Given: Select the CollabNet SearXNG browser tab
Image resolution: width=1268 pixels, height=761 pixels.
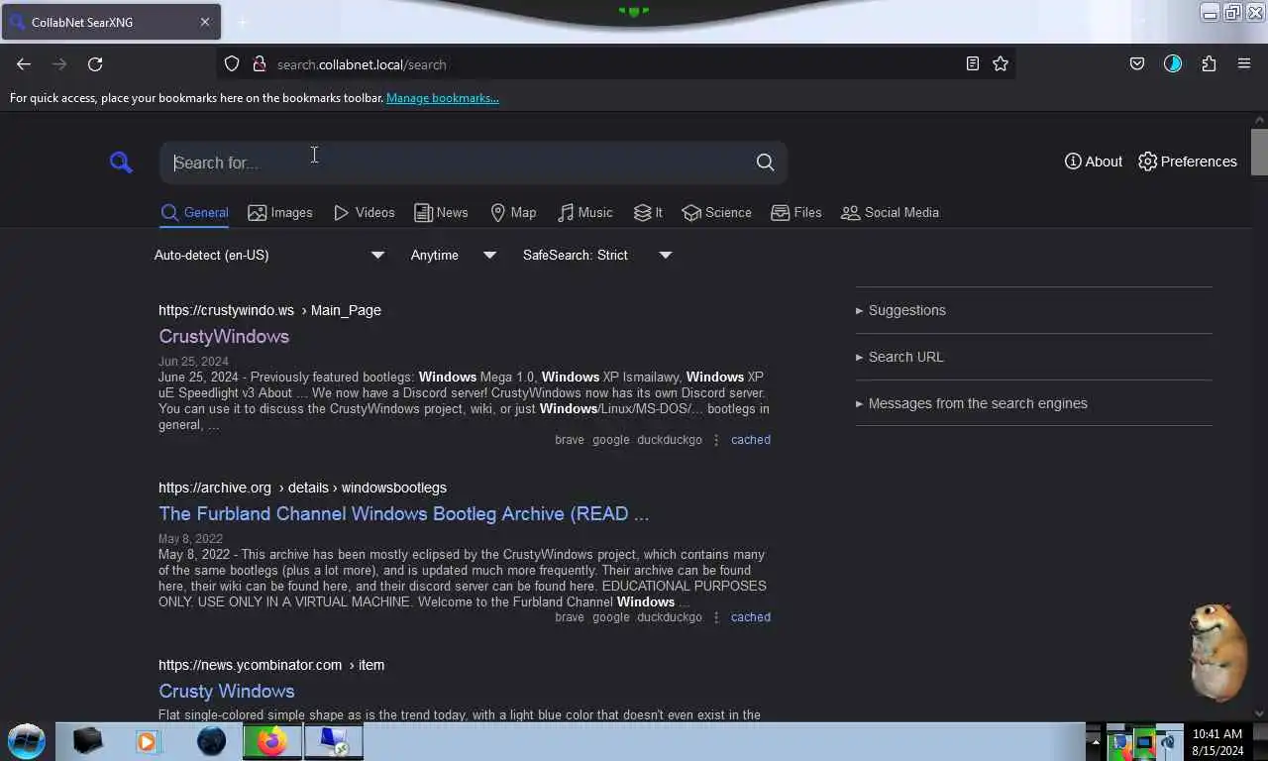Looking at the screenshot, I should (111, 22).
